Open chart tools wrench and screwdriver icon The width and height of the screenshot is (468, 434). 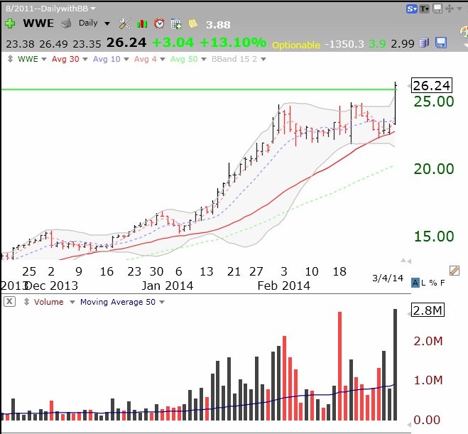(124, 23)
